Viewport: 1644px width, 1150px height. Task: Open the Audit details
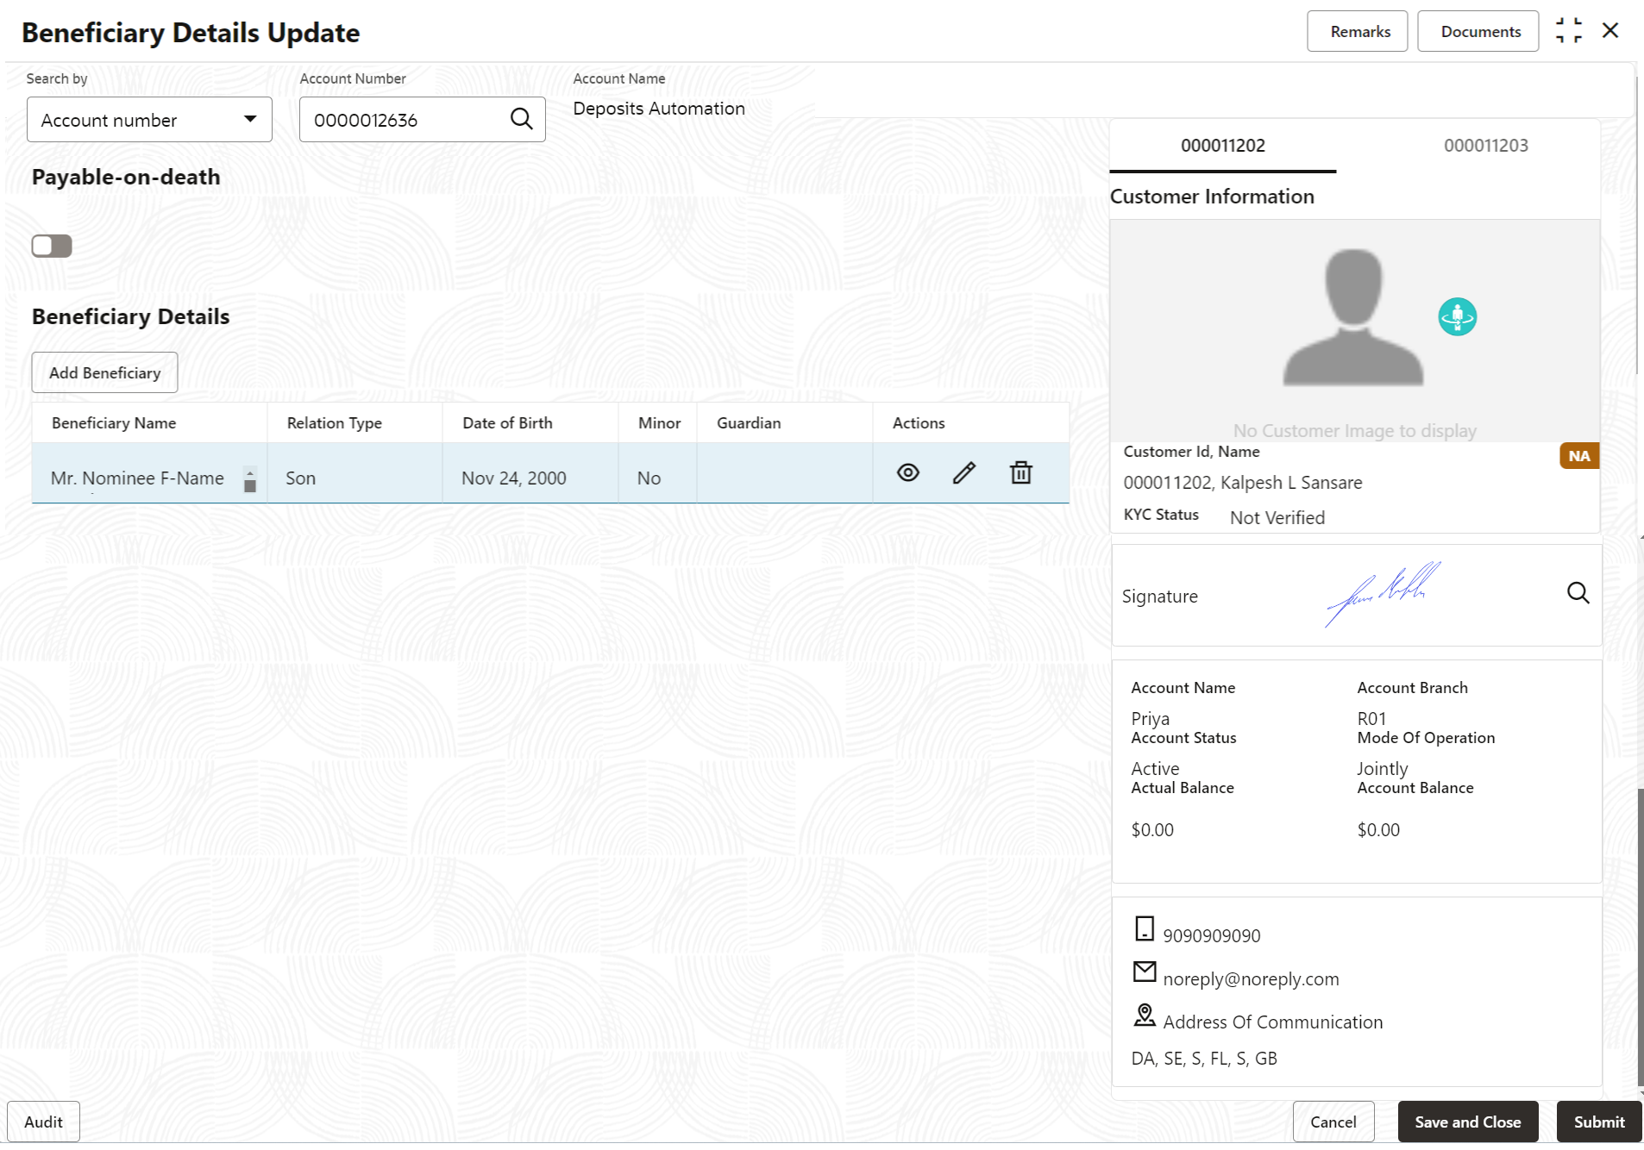(x=43, y=1122)
